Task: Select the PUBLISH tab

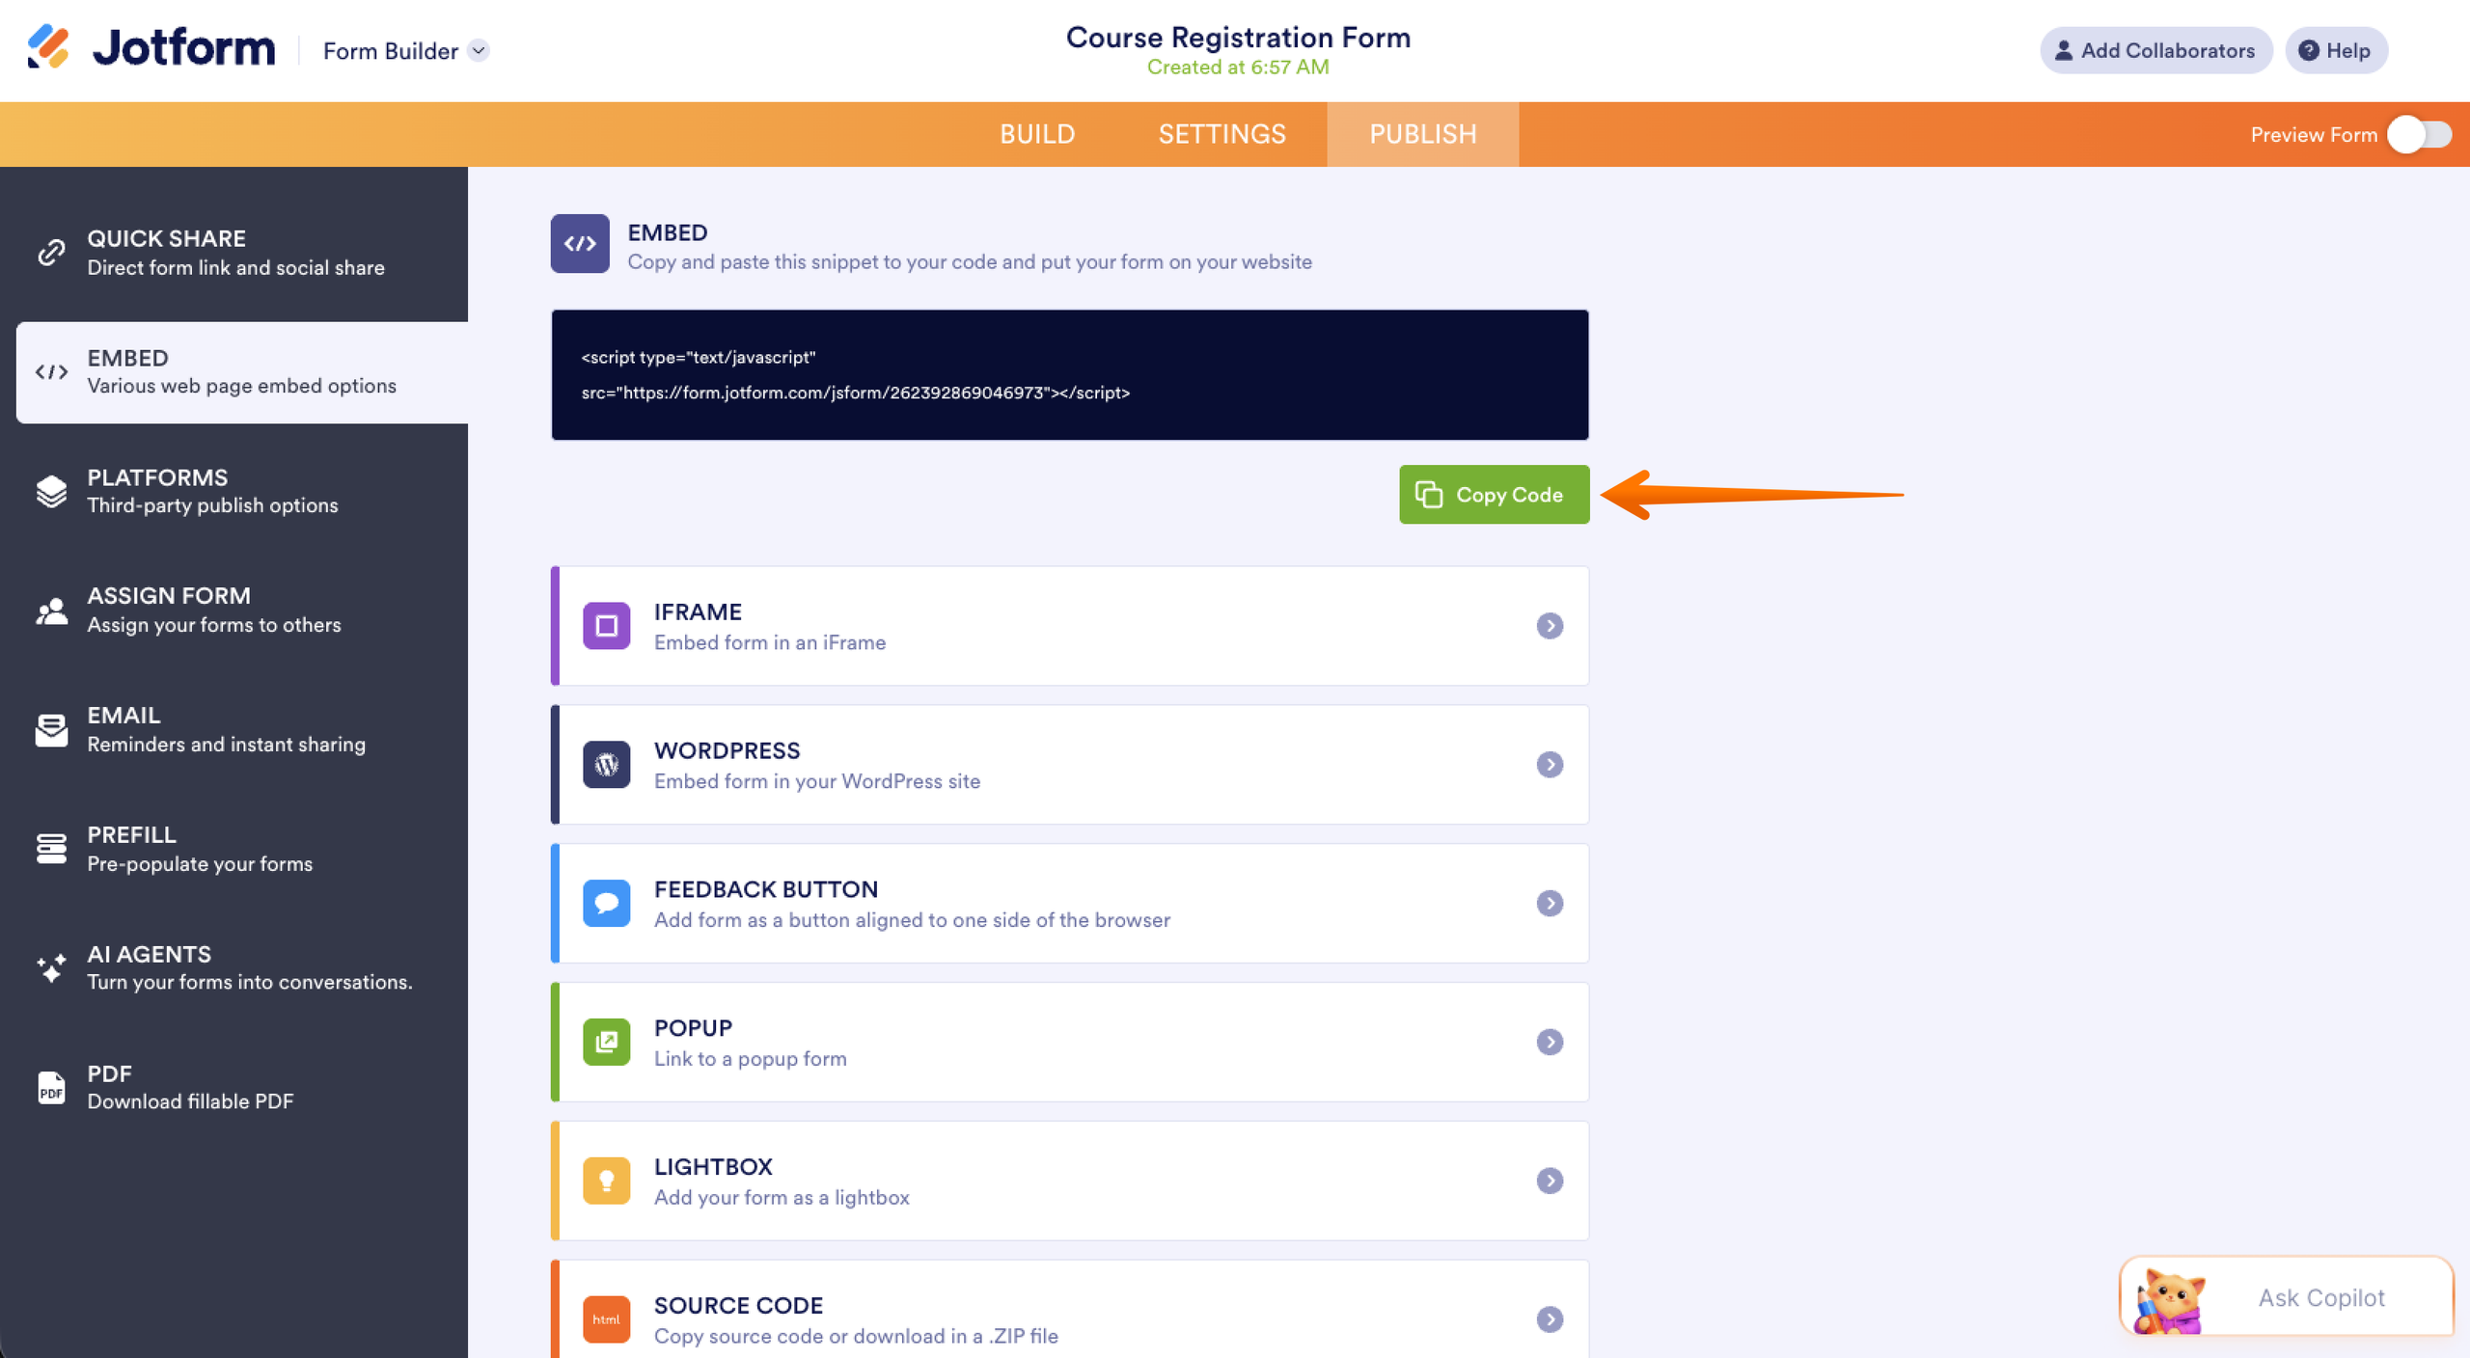Action: 1422,134
